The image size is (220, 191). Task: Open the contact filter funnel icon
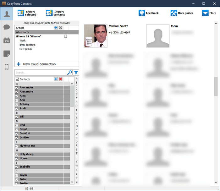coord(76,73)
